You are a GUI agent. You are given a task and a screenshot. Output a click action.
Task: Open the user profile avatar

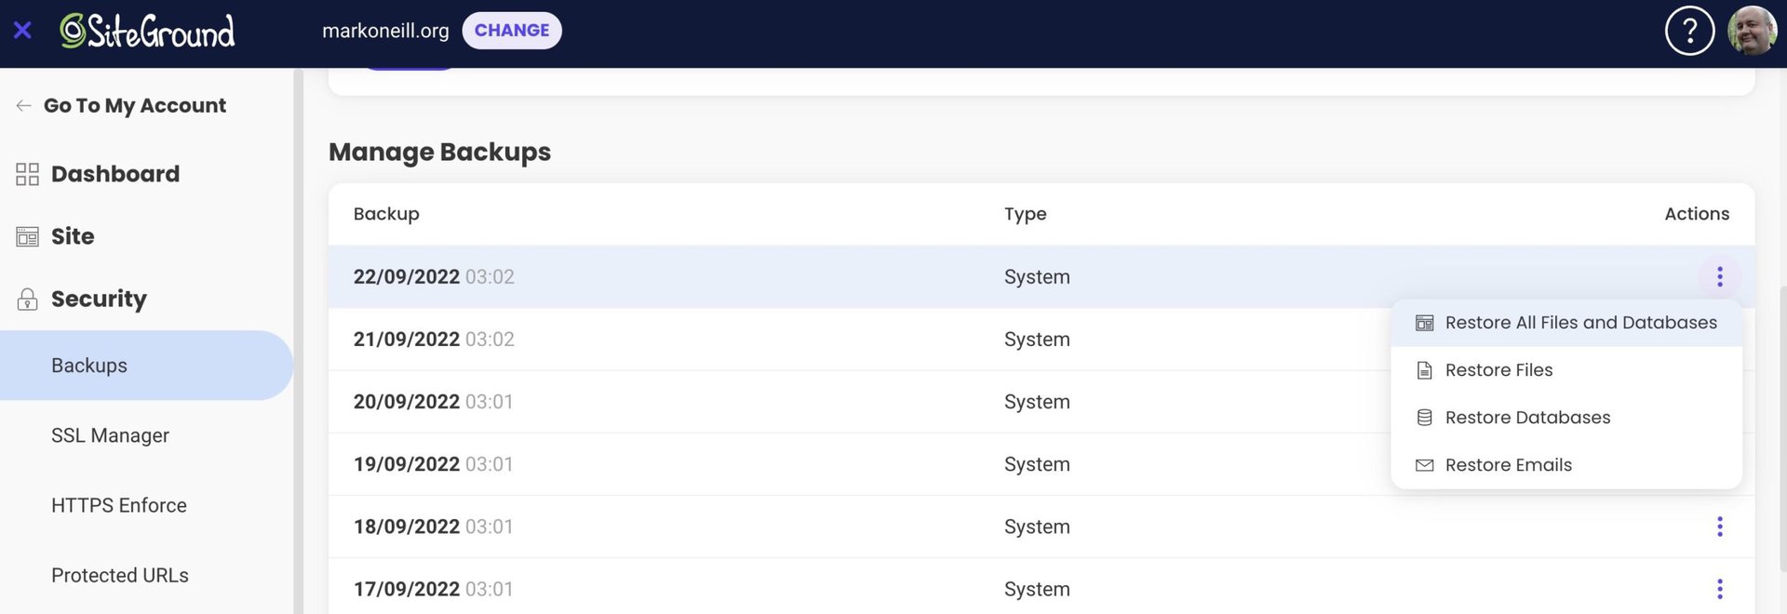(x=1752, y=31)
